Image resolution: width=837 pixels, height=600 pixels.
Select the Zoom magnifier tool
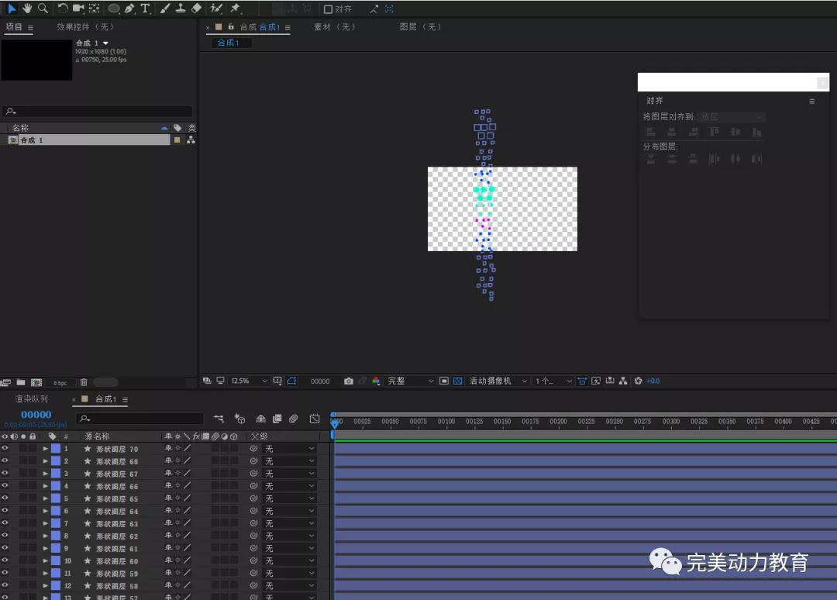[43, 9]
